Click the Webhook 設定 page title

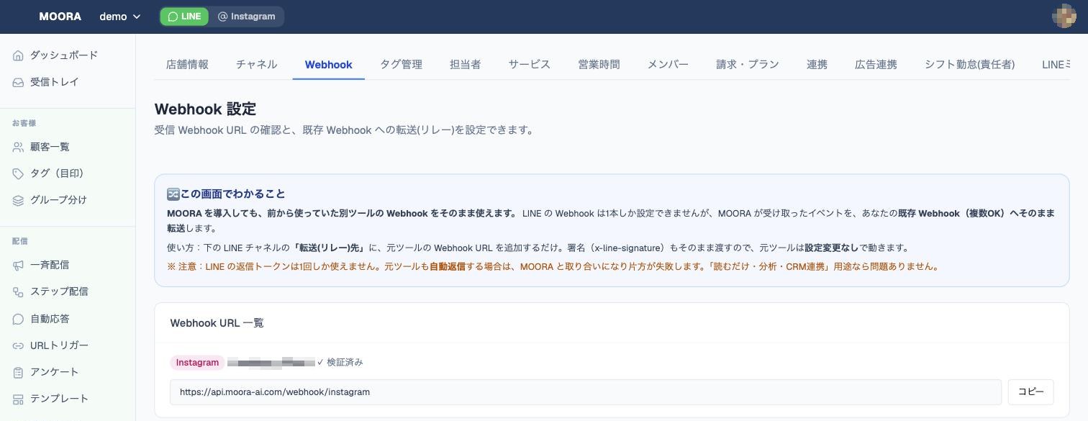click(206, 109)
